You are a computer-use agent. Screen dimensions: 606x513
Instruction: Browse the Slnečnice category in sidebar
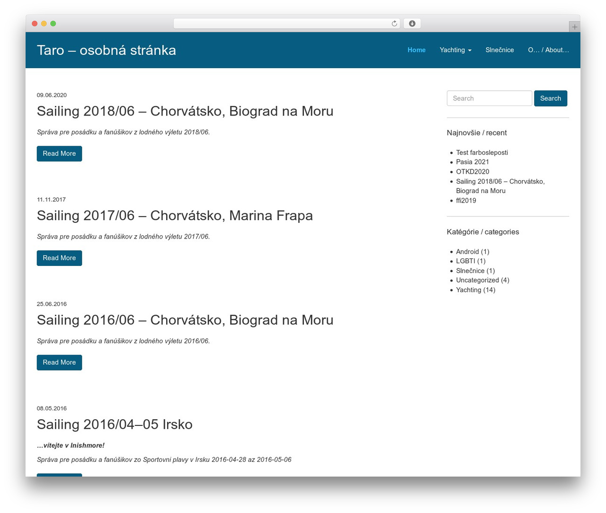[x=470, y=271]
